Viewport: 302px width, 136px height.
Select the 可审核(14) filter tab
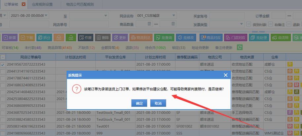(x=10, y=48)
